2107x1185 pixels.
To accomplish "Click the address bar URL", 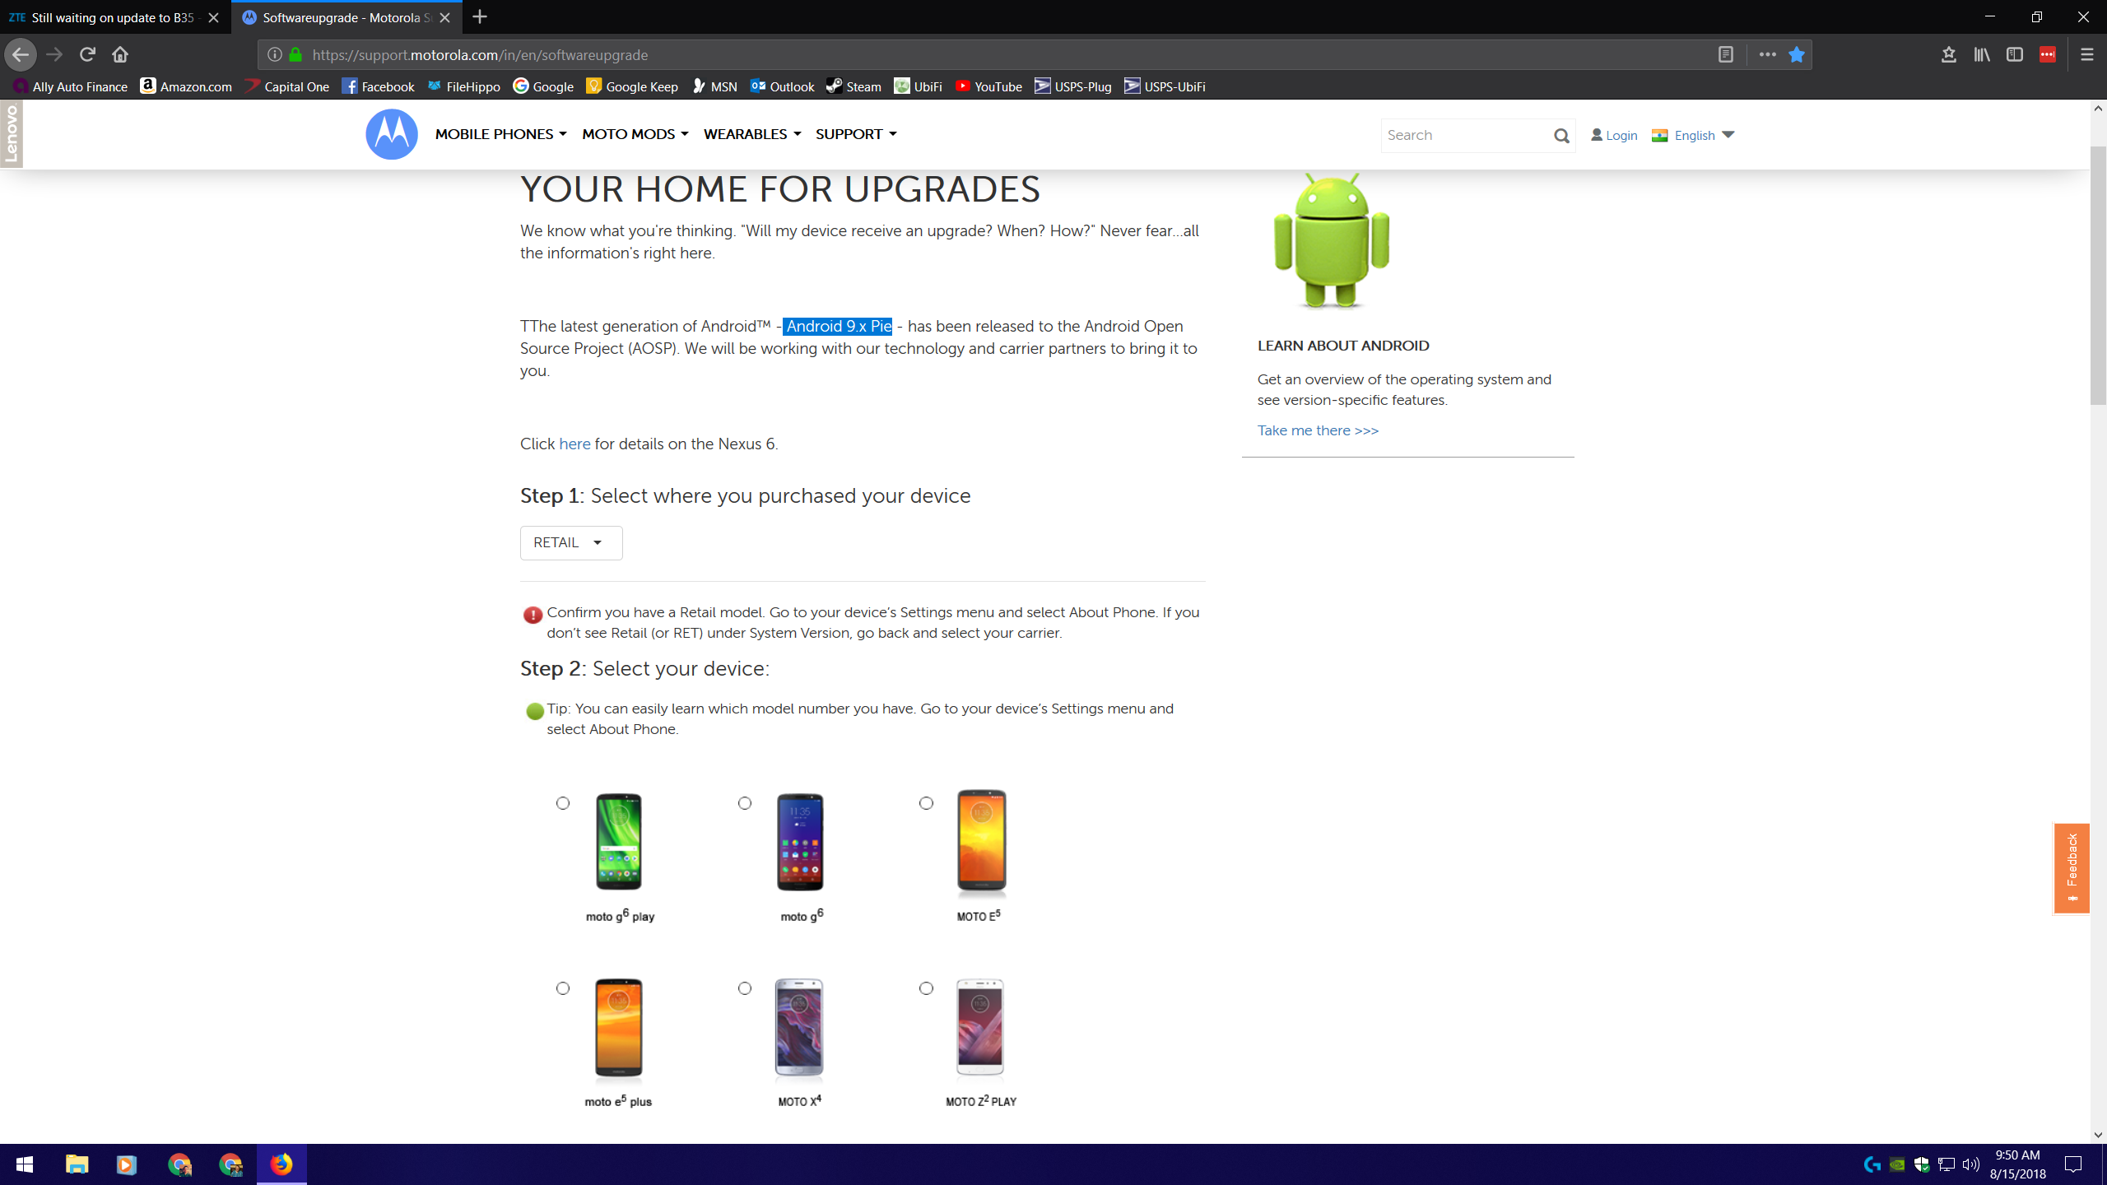I will [x=480, y=55].
